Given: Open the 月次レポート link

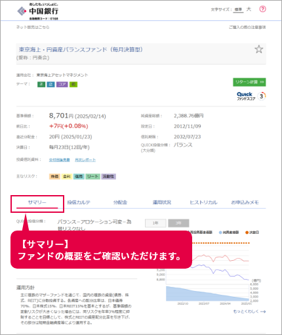Looking at the screenshot, I should point(85,160).
